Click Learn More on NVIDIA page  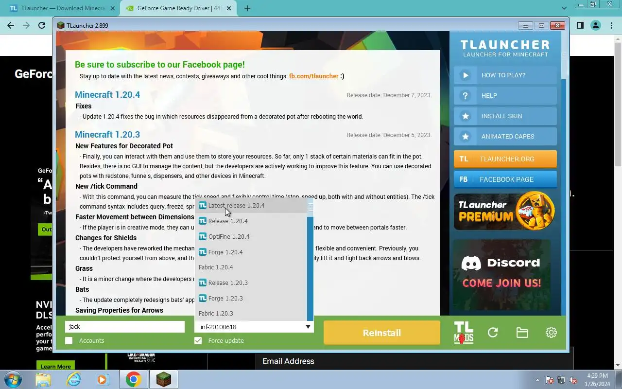[55, 366]
